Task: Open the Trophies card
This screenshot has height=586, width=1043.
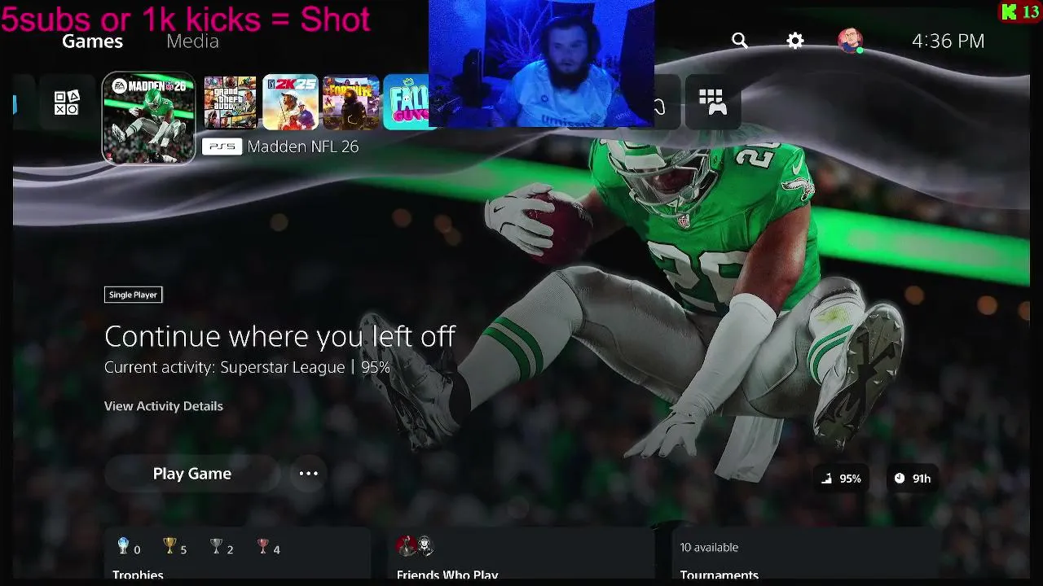Action: [x=237, y=553]
